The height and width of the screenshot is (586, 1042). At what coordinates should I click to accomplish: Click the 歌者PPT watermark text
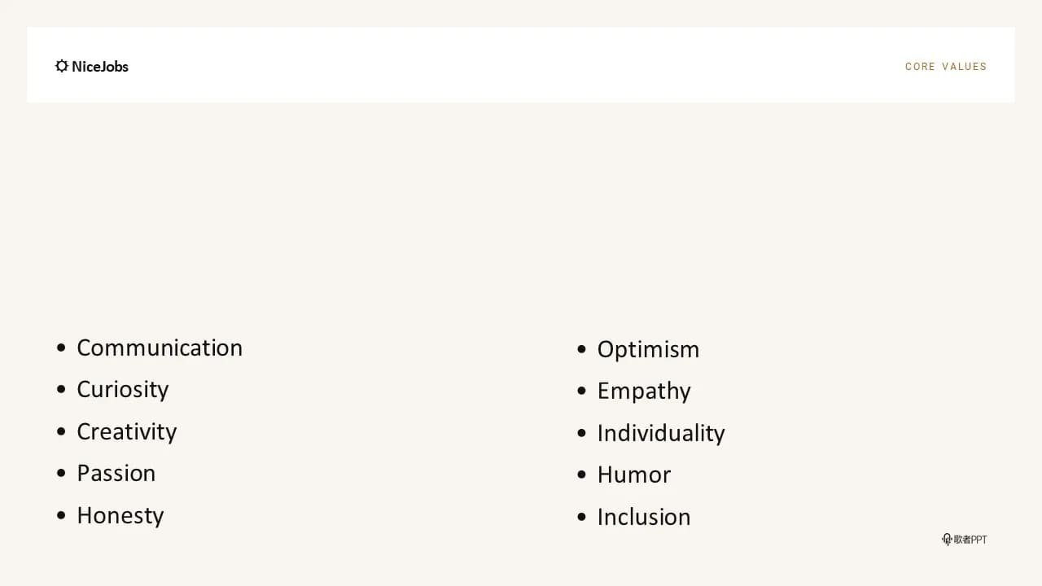(x=970, y=540)
